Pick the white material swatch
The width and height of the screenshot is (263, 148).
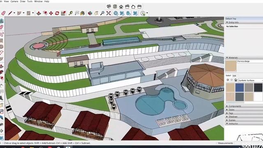click(x=258, y=97)
